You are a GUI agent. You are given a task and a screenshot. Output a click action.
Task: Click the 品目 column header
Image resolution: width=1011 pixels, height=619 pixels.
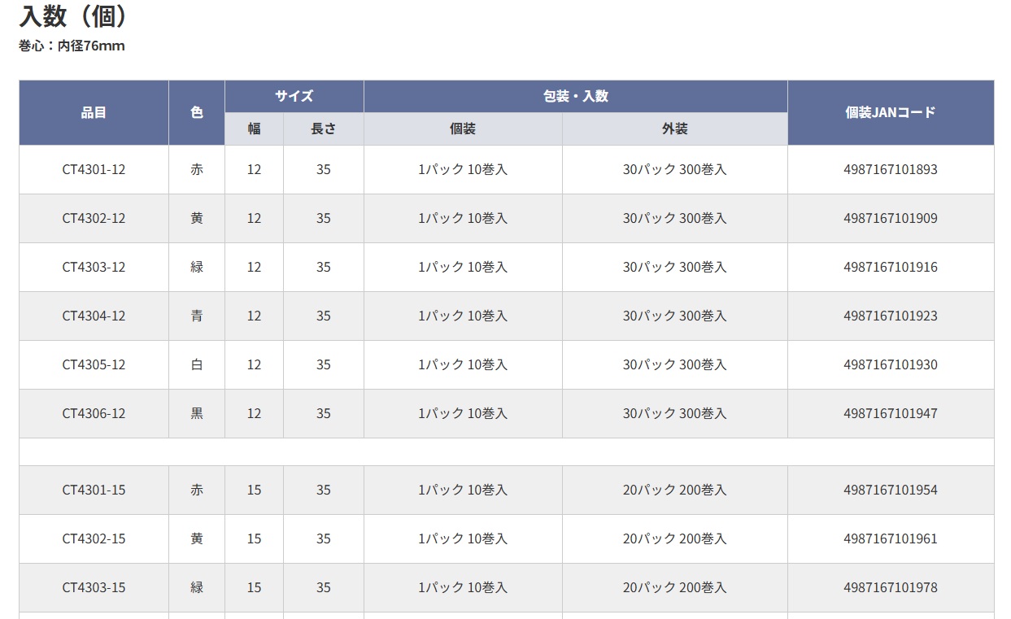coord(94,113)
